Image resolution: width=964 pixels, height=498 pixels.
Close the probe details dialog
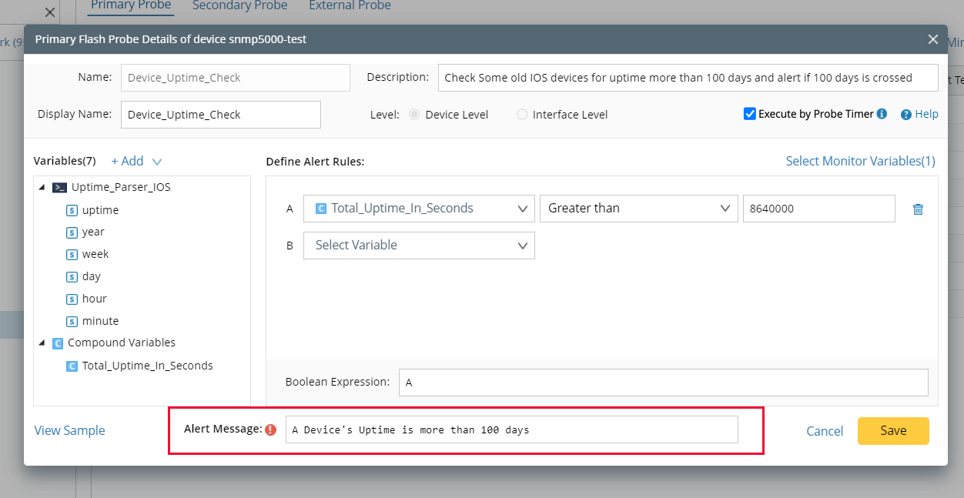932,39
